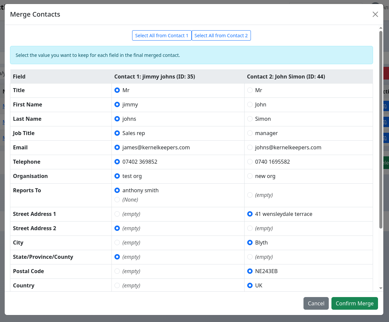Image resolution: width=389 pixels, height=322 pixels.
Task: Click the blue instruction info banner
Action: click(x=191, y=55)
